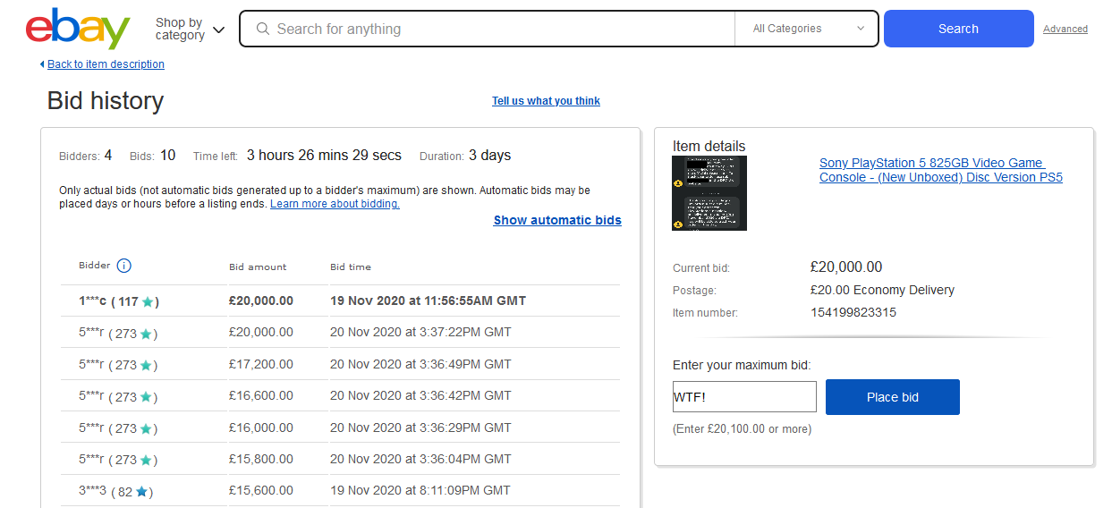
Task: Open the Bidder info icon
Action: click(124, 266)
